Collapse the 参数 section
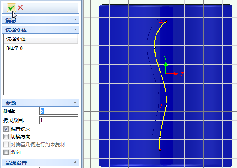 click(x=75, y=102)
